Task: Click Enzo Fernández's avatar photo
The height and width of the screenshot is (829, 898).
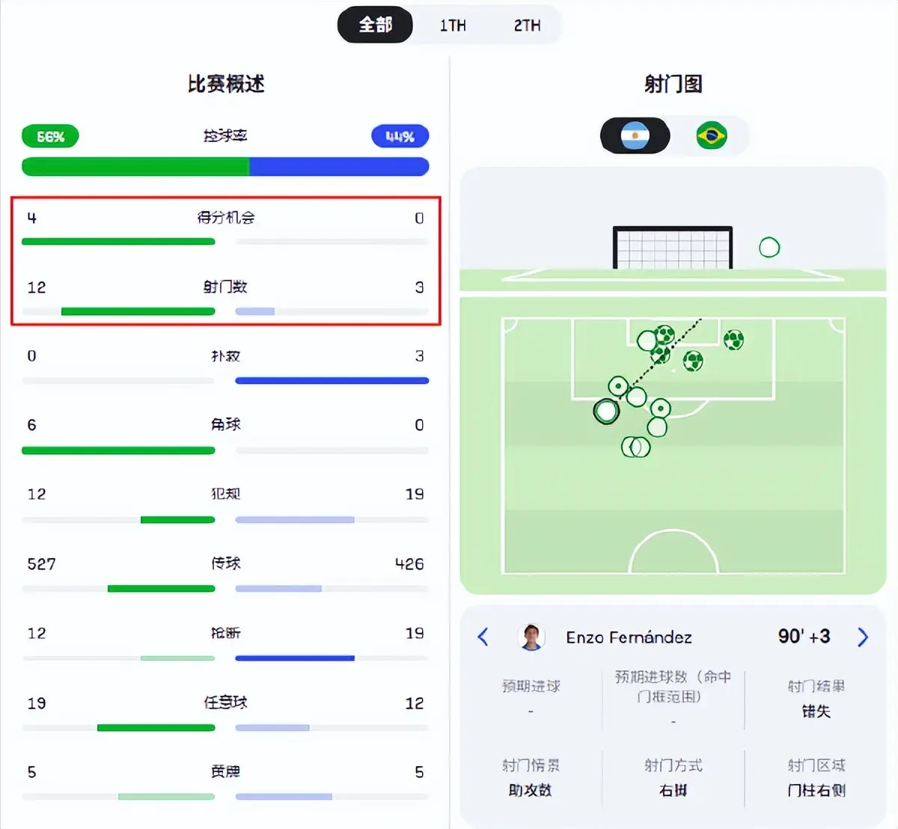Action: click(531, 637)
